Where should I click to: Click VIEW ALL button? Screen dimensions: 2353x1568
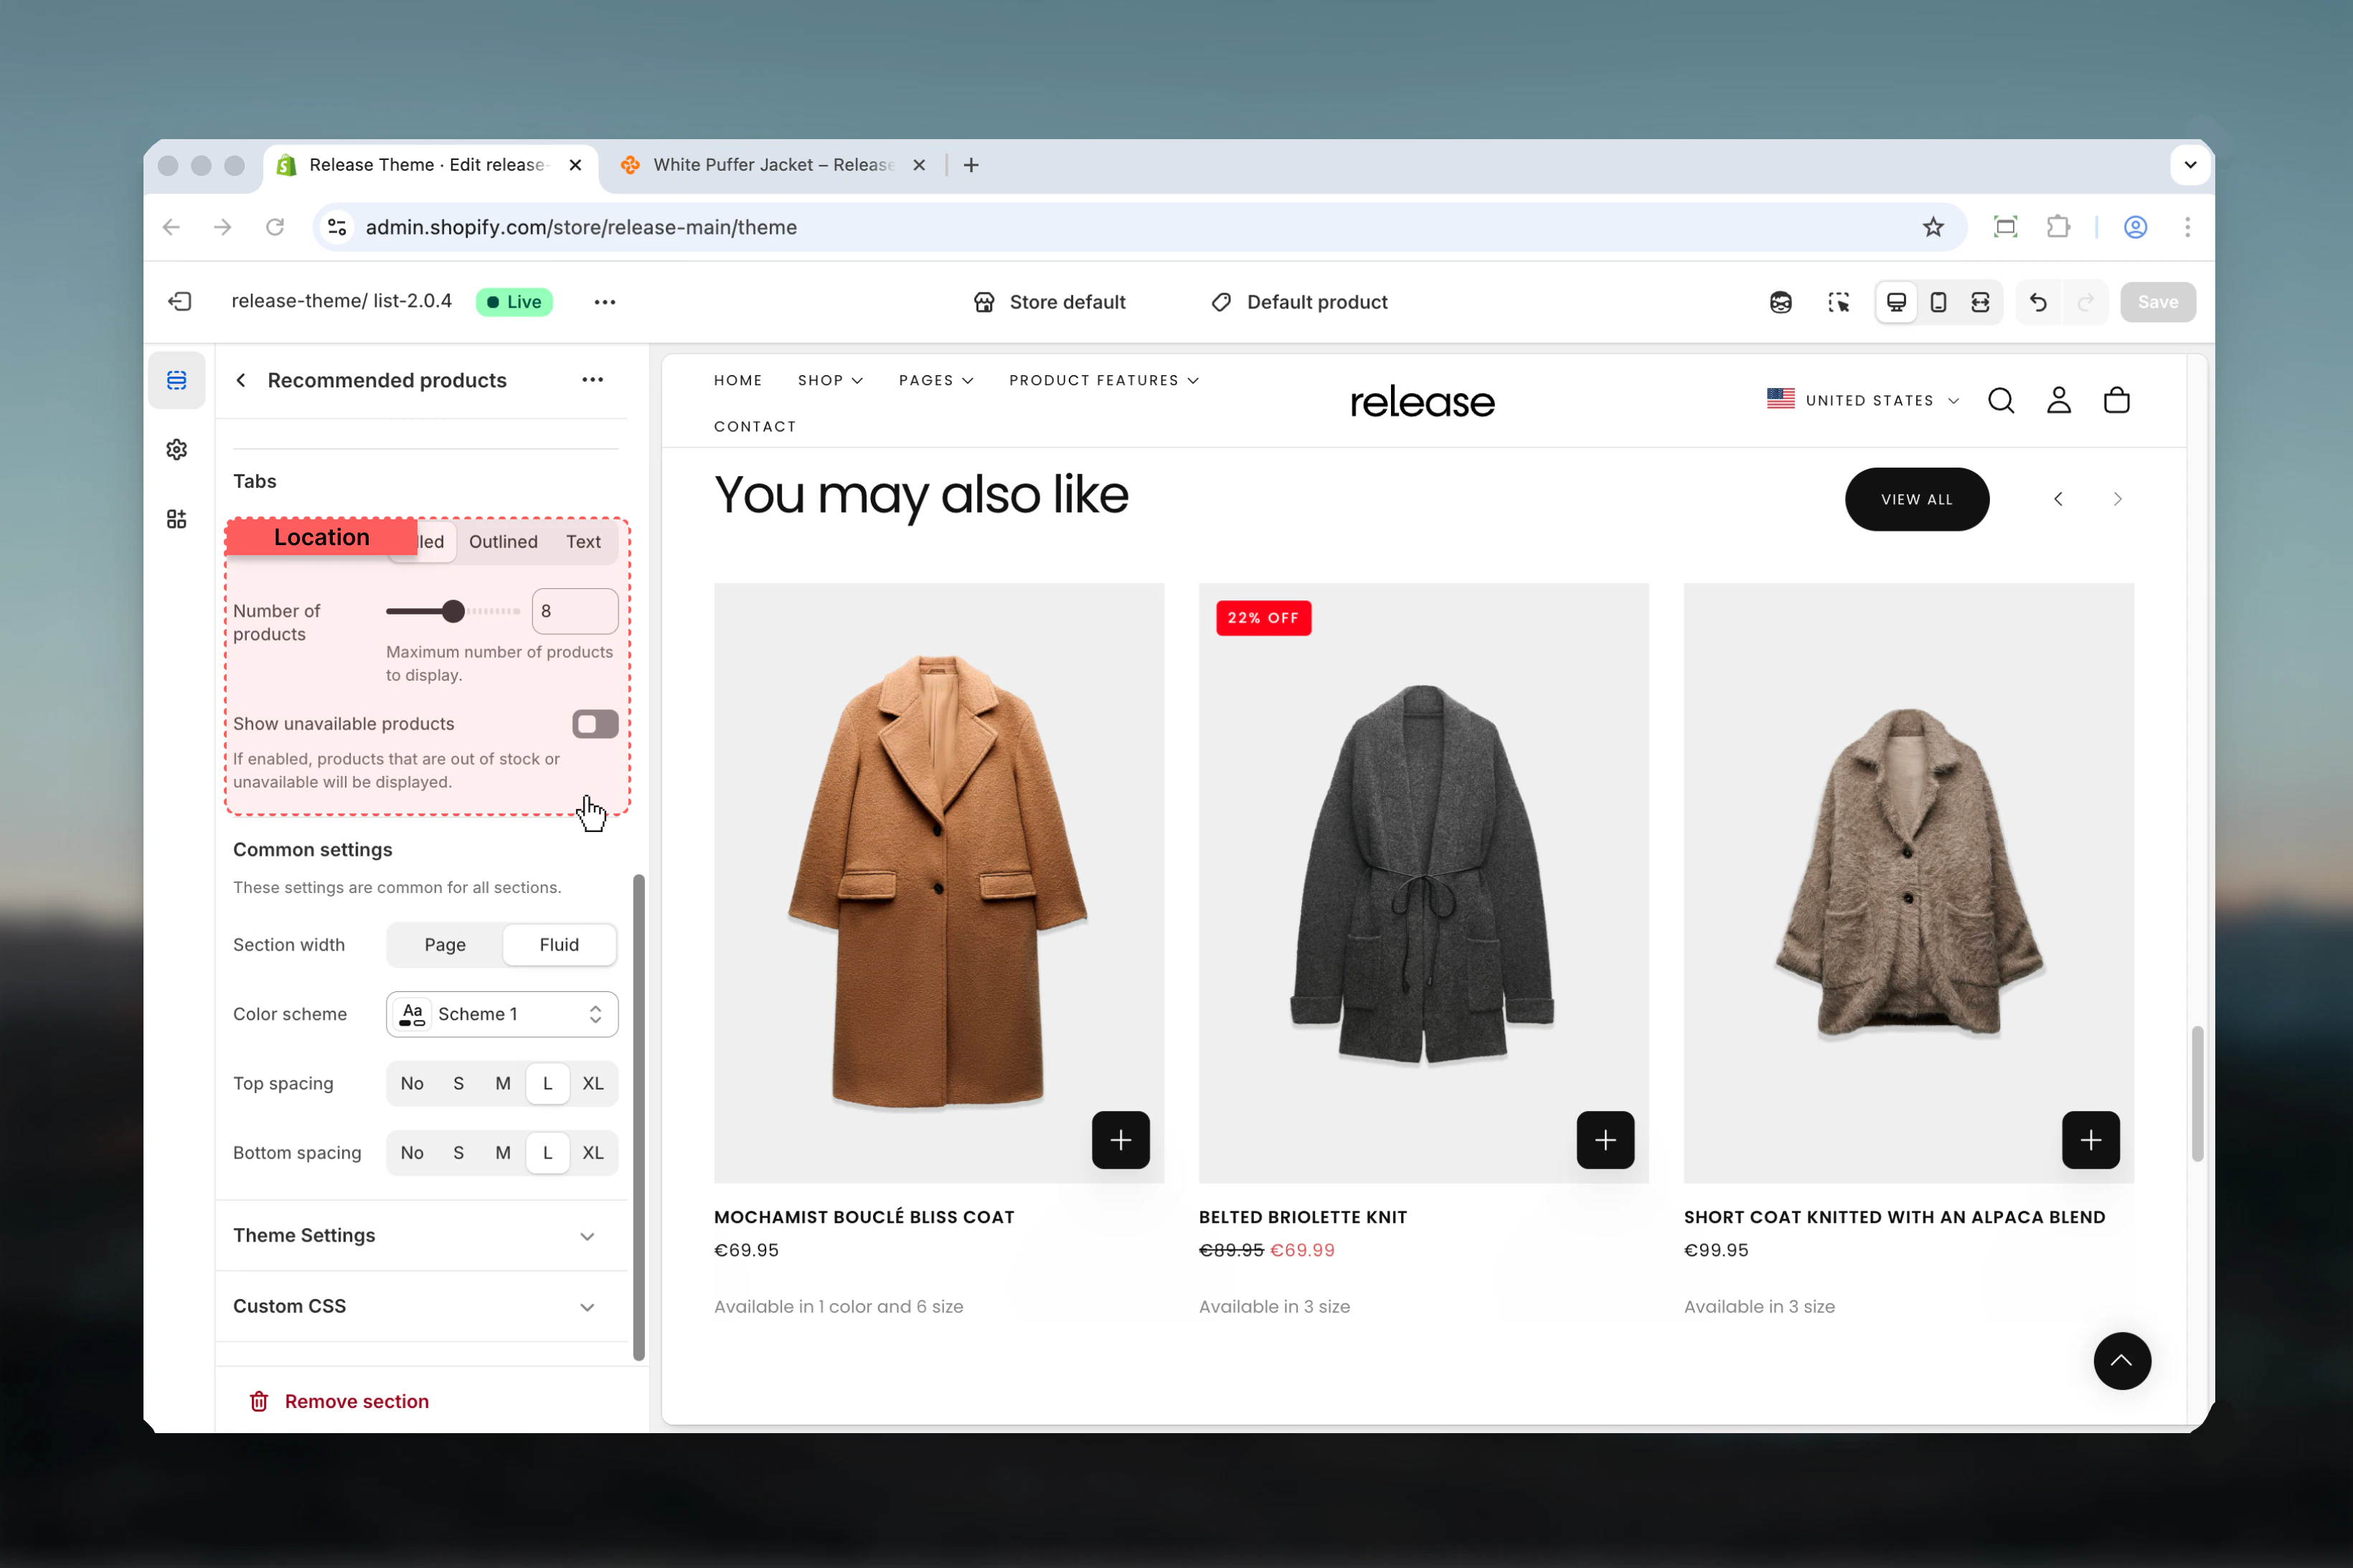pyautogui.click(x=1916, y=499)
